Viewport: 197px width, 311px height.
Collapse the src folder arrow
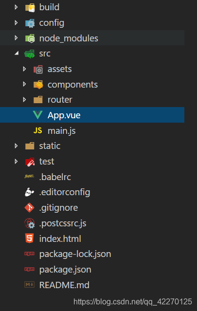tap(17, 53)
